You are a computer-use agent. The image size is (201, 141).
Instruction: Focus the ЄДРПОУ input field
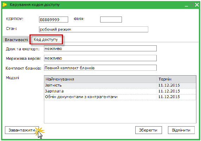point(53,19)
